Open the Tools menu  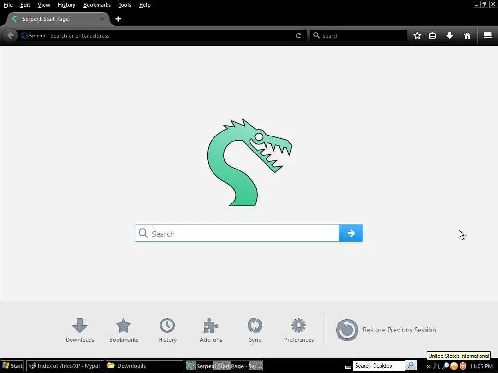124,5
